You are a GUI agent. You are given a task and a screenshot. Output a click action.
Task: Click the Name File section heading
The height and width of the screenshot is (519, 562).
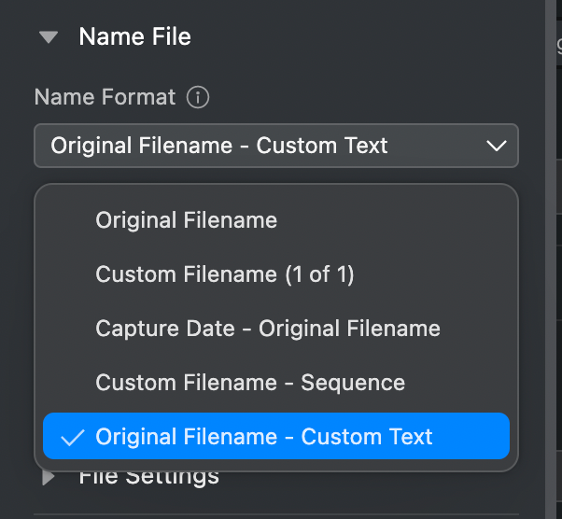(x=134, y=37)
